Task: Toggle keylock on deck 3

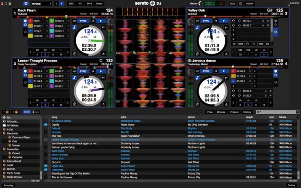Action: click(x=75, y=78)
